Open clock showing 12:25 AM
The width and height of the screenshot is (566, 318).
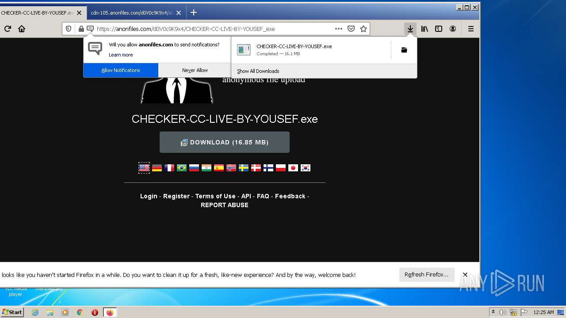543,312
